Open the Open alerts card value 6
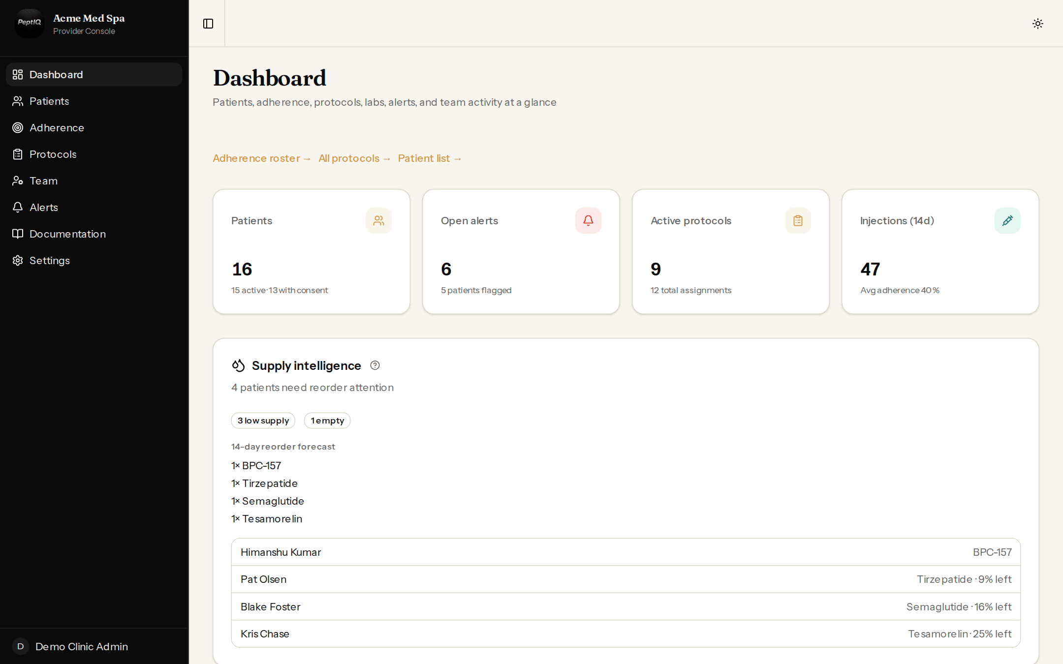 [446, 269]
